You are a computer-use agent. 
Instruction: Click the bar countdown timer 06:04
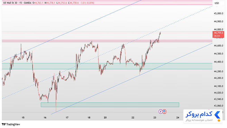pyautogui.click(x=217, y=36)
